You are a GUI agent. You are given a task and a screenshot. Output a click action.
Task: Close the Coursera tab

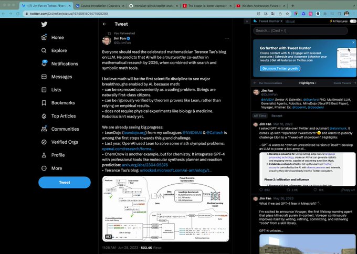(123, 6)
